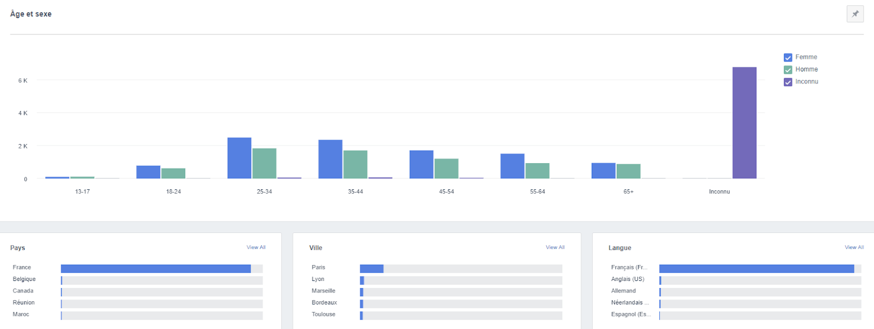Click the Bordeaux row label
This screenshot has height=329, width=874.
click(324, 303)
